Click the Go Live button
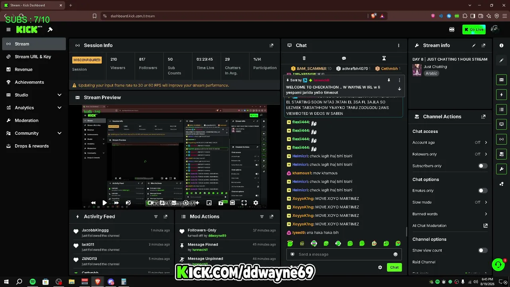 click(474, 29)
